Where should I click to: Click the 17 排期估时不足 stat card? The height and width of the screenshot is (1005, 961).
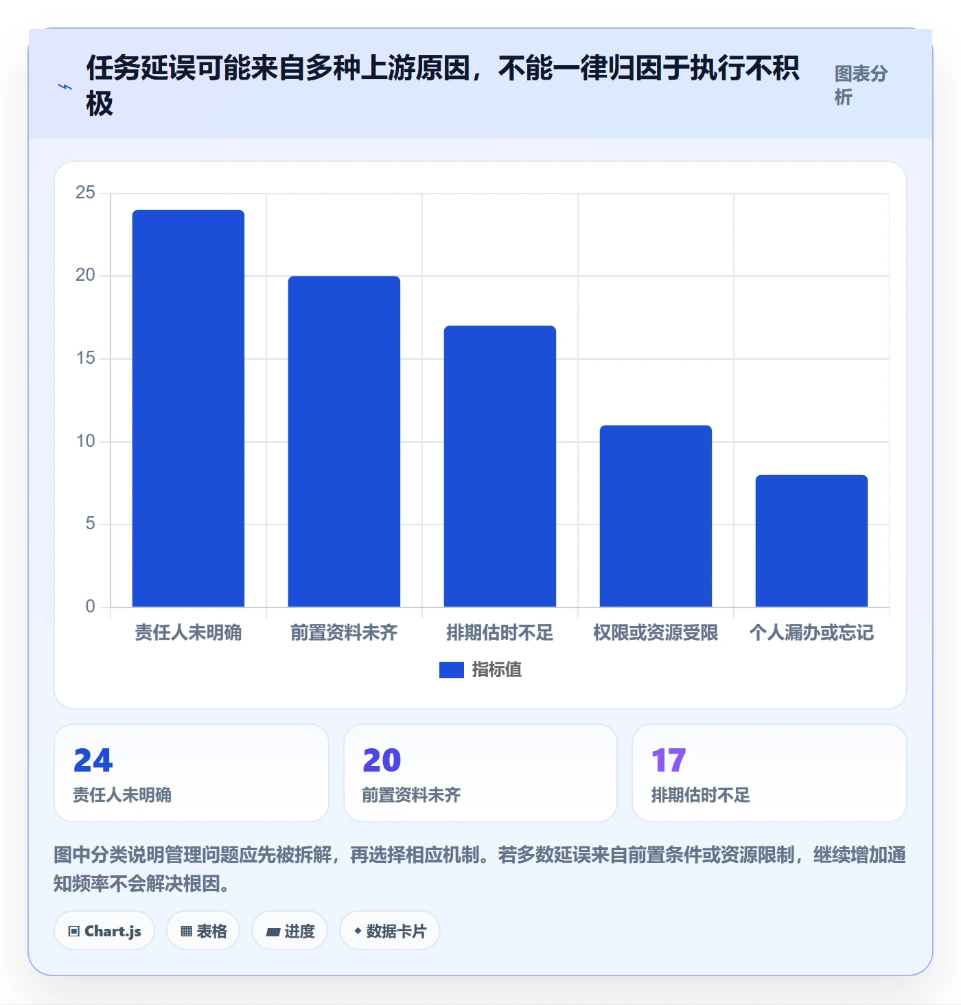click(x=769, y=773)
